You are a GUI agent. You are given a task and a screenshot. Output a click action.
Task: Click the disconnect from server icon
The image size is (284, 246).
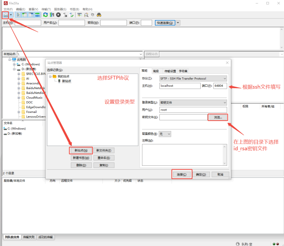(65, 15)
